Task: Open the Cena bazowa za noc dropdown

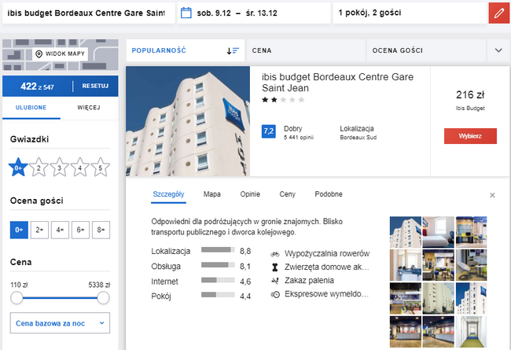Action: (60, 323)
